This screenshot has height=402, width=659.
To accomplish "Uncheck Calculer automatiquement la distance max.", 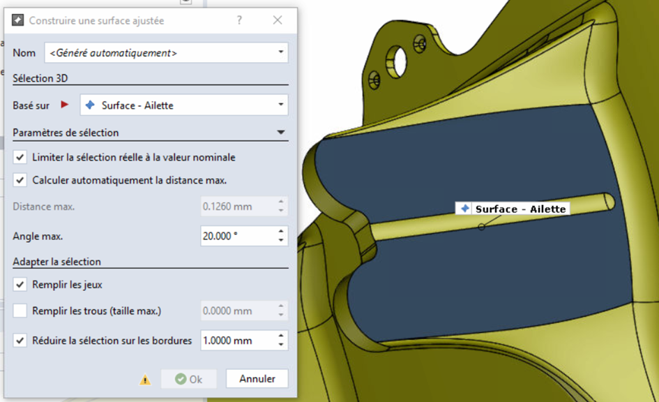I will point(20,180).
